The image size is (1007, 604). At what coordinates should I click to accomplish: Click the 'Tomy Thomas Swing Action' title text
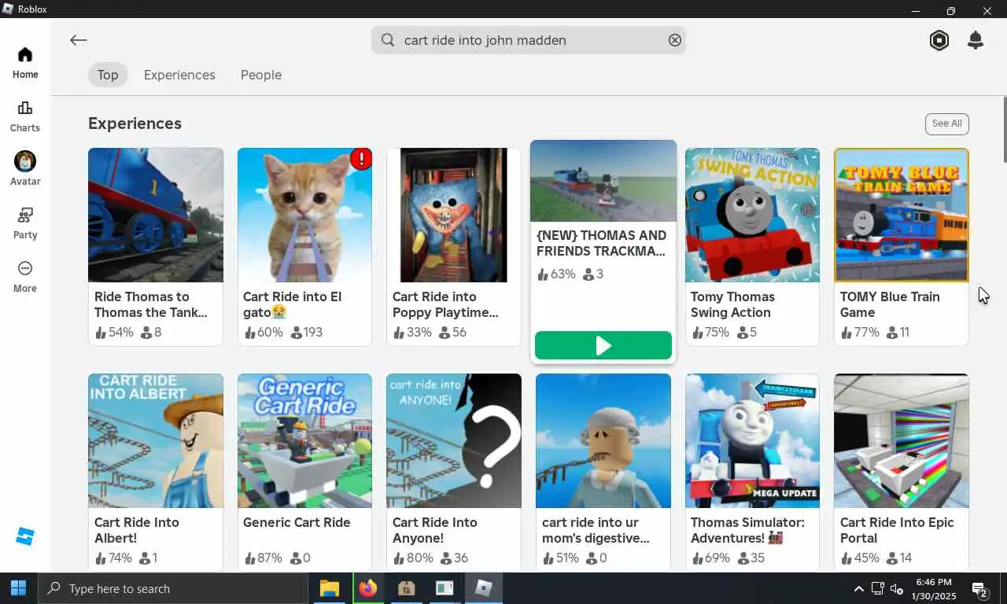pyautogui.click(x=732, y=304)
